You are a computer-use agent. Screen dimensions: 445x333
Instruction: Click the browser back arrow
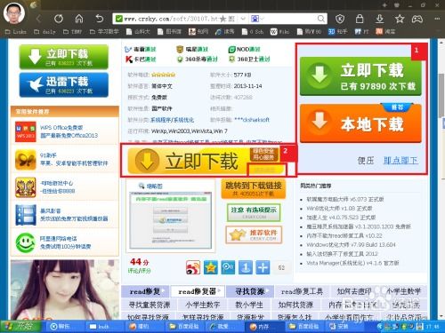point(38,19)
